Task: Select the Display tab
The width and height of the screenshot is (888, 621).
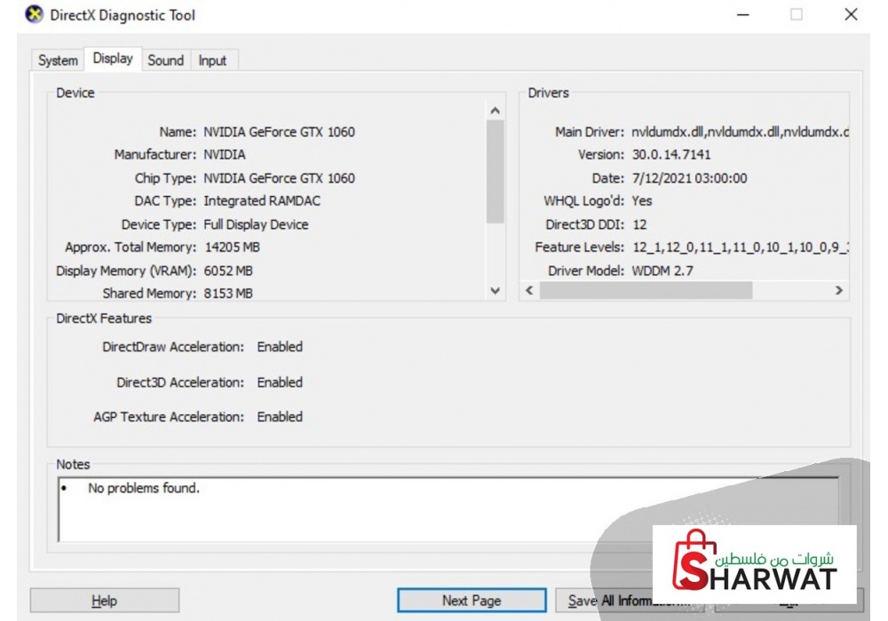Action: [113, 59]
